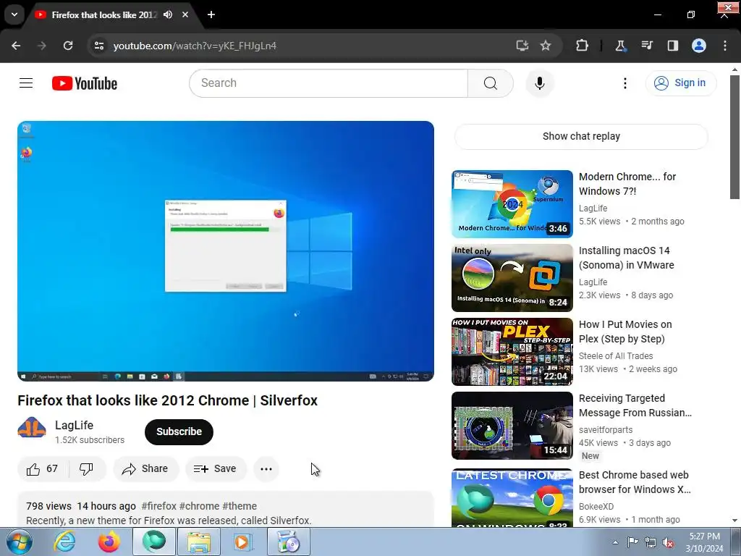Open more actions ellipsis button
Image resolution: width=741 pixels, height=556 pixels.
(266, 469)
